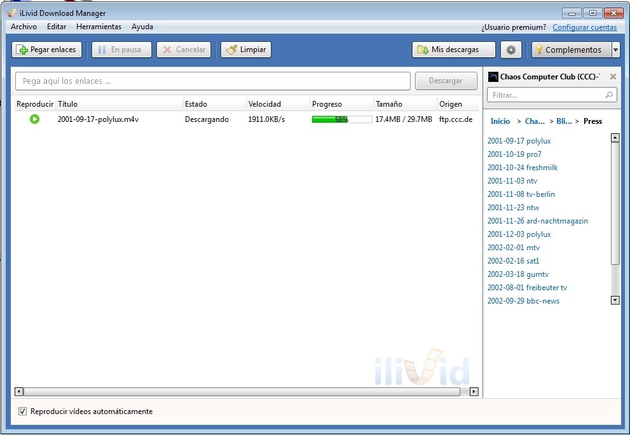Open 2001-12-03 polylux link
Screen dimensions: 630x435
(519, 234)
